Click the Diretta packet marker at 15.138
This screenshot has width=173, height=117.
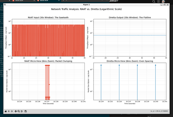click(x=137, y=65)
